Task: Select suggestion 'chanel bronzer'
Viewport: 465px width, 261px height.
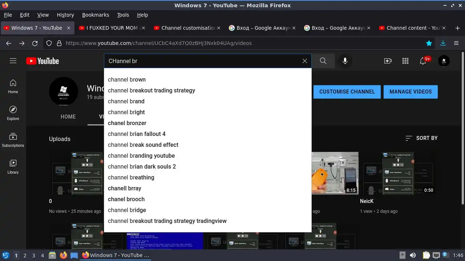Action: (x=207, y=123)
